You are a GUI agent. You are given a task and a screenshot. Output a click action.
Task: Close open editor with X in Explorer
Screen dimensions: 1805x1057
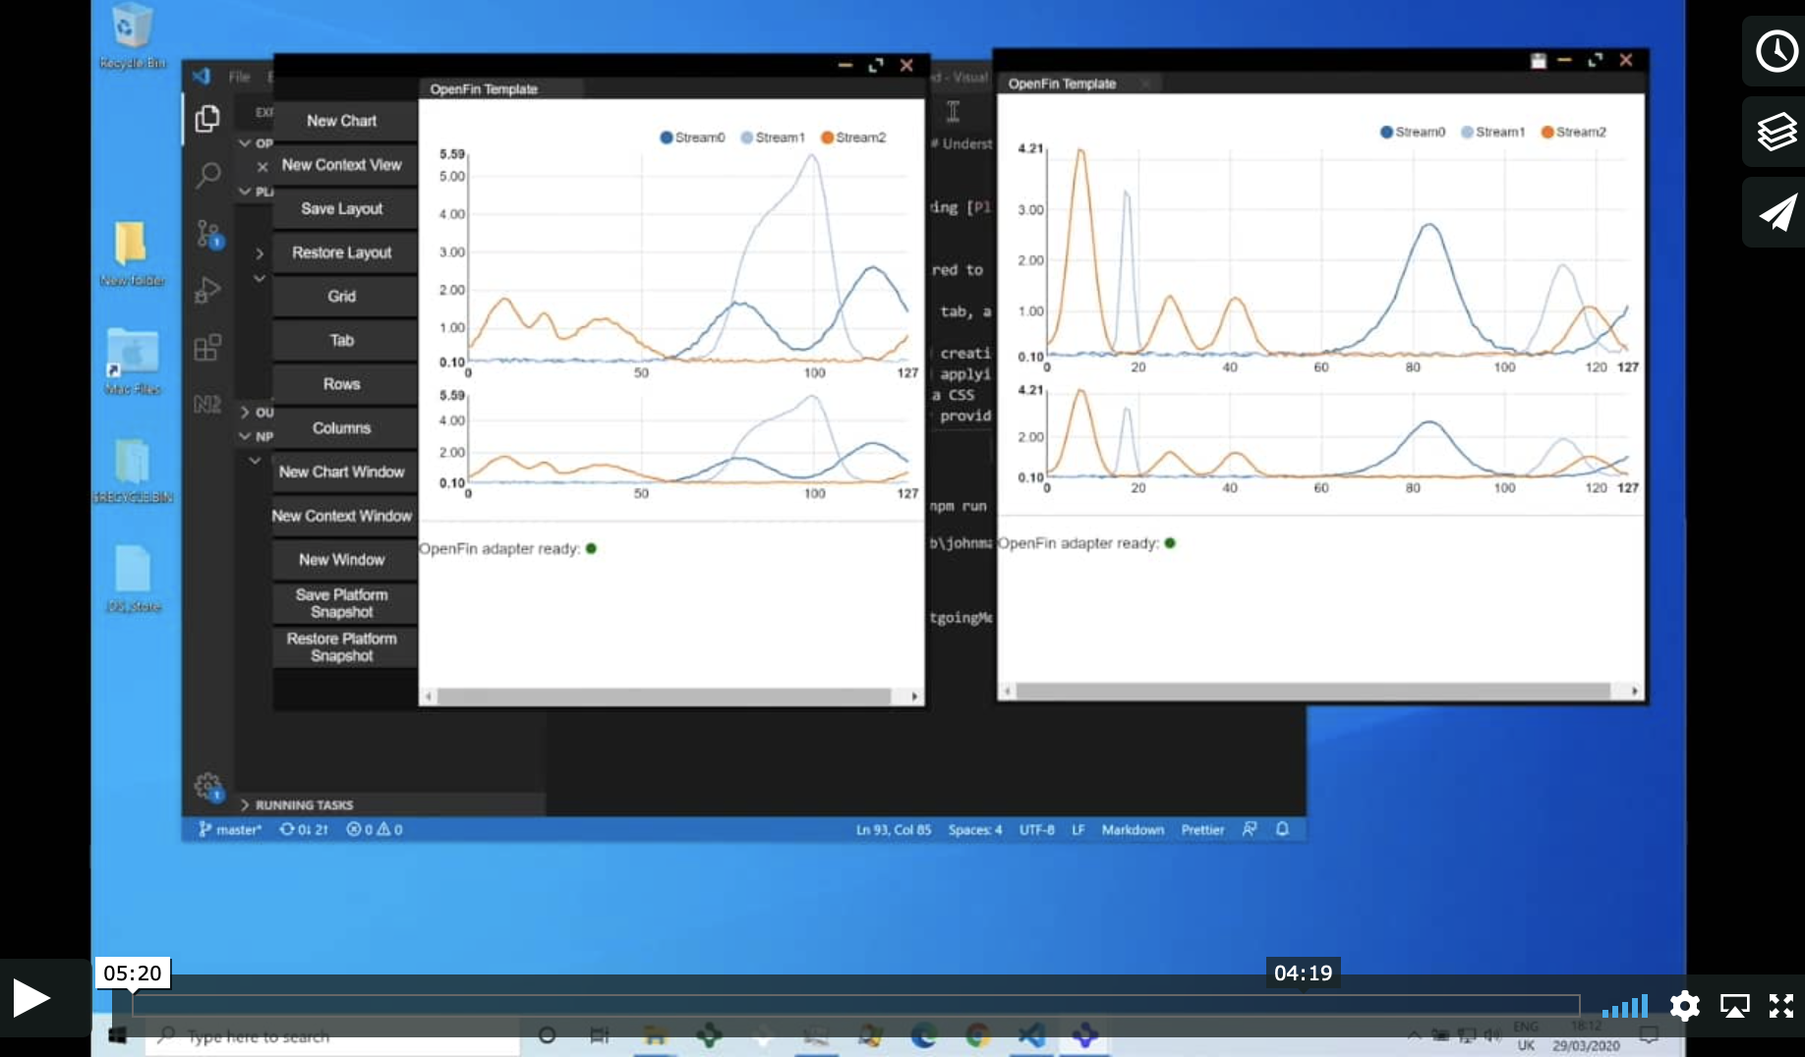pyautogui.click(x=262, y=167)
